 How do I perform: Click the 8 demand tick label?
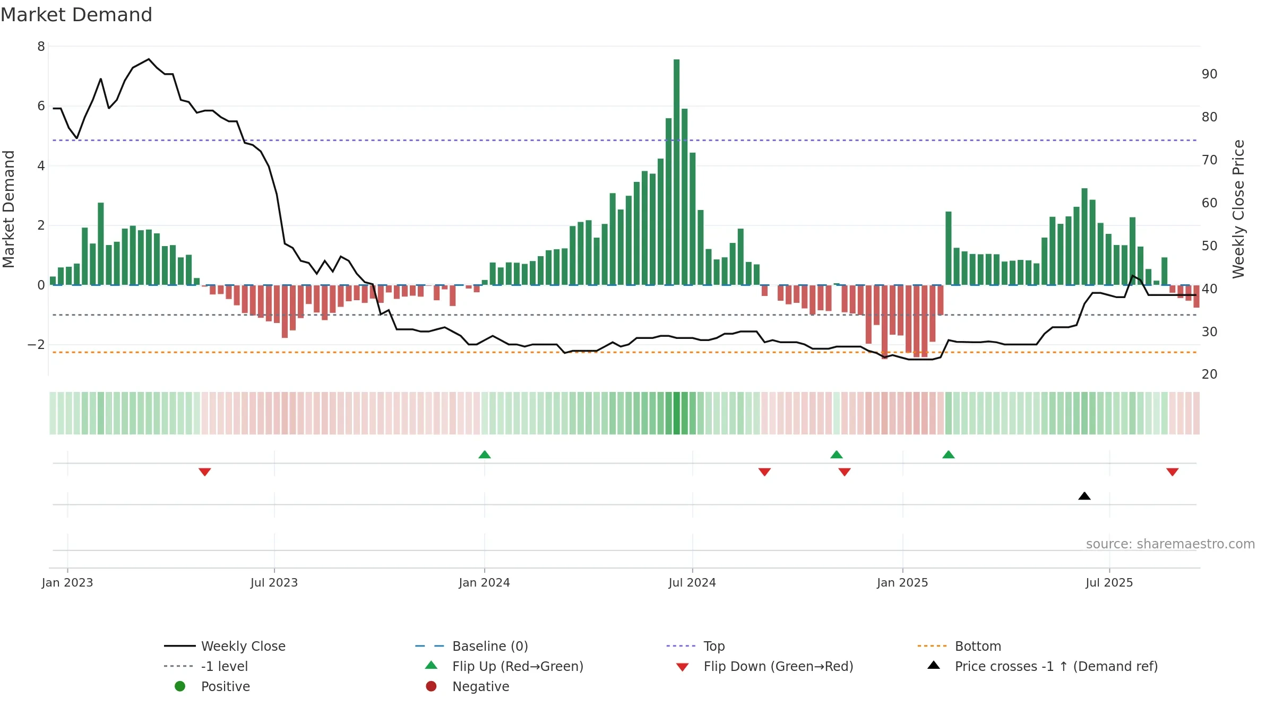pyautogui.click(x=41, y=47)
